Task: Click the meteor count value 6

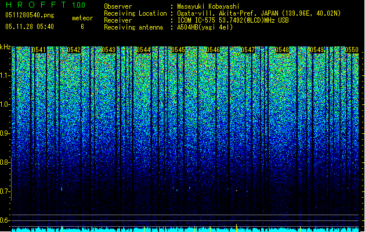Action: click(82, 27)
